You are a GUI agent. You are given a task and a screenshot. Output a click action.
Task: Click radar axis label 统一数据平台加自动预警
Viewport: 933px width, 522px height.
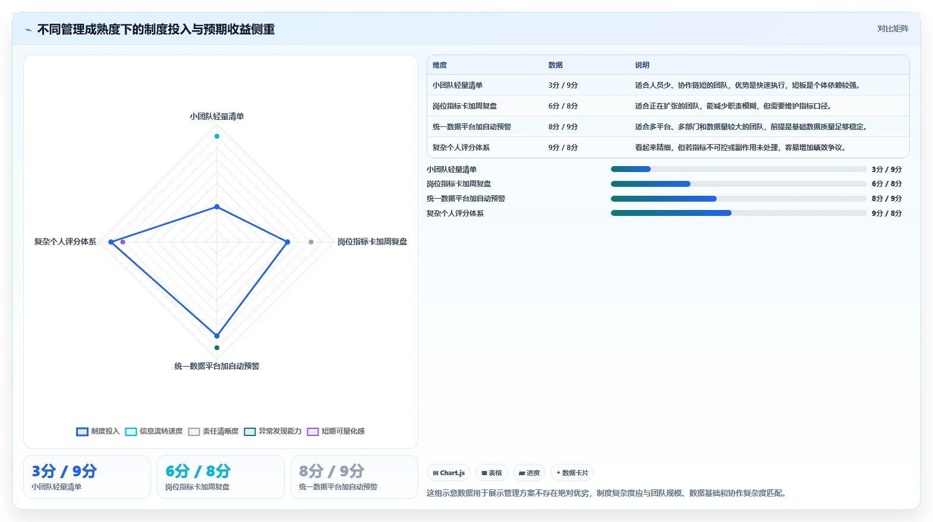click(x=217, y=366)
